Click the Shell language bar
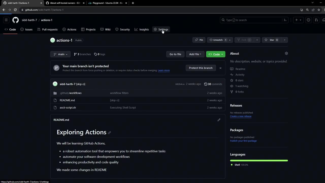 pos(259,161)
